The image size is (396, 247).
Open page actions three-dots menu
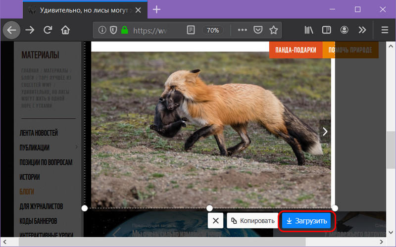click(x=242, y=30)
